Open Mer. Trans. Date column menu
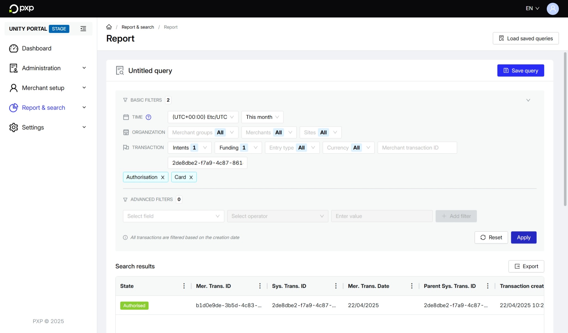The width and height of the screenshot is (568, 333). (412, 286)
